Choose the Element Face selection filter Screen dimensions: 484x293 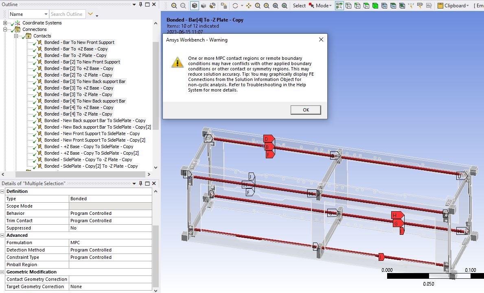pyautogui.click(x=393, y=6)
